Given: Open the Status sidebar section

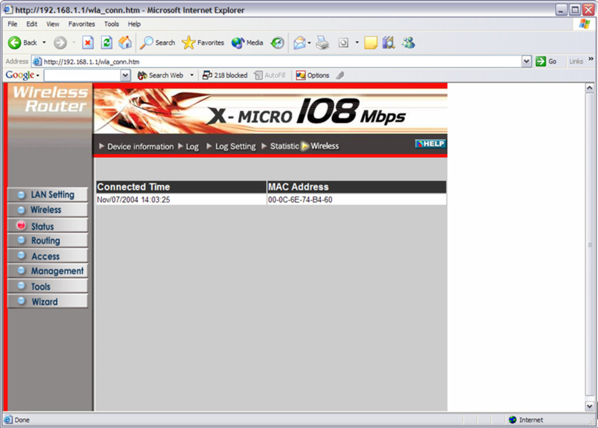Looking at the screenshot, I should 48,226.
